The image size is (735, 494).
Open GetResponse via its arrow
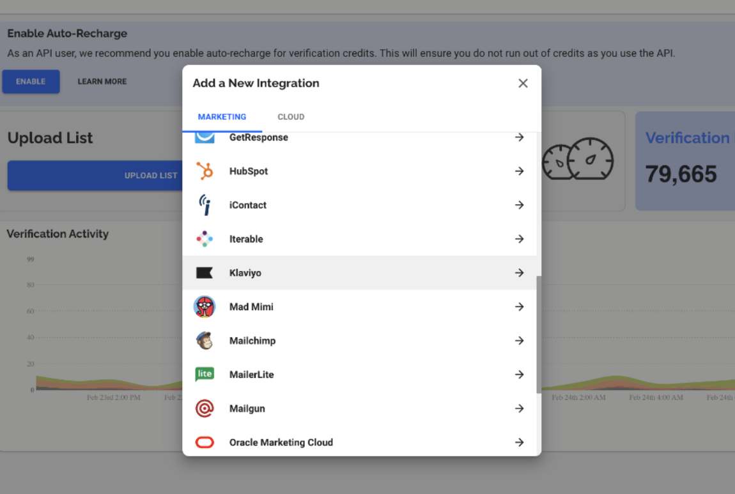pyautogui.click(x=520, y=137)
